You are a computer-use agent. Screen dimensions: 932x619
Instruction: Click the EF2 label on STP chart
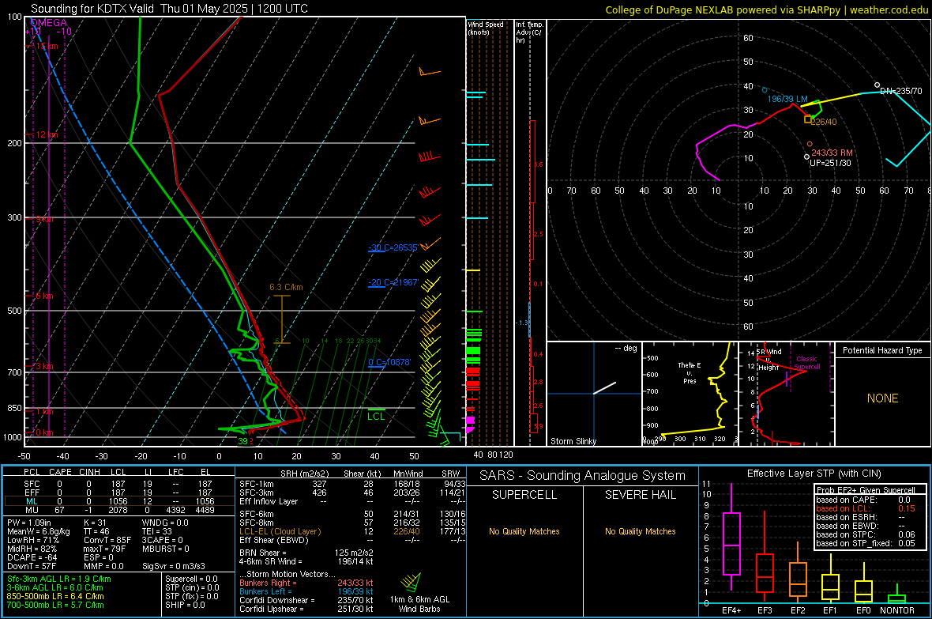(798, 610)
